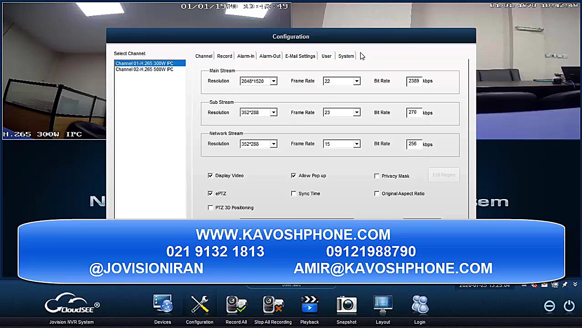
Task: Switch to the Record tab
Action: point(225,56)
